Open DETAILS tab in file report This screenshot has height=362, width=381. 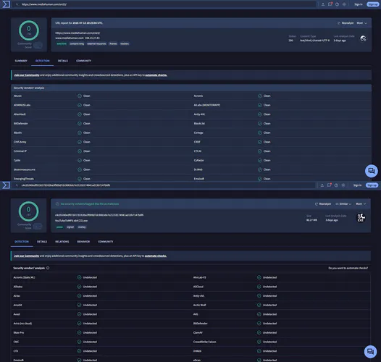(x=42, y=242)
